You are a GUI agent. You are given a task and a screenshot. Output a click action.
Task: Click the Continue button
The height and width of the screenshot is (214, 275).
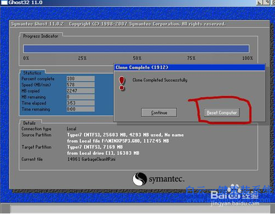point(159,112)
